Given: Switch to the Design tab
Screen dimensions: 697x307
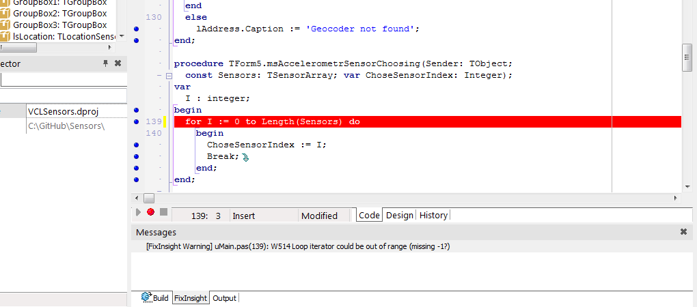Looking at the screenshot, I should pyautogui.click(x=400, y=215).
